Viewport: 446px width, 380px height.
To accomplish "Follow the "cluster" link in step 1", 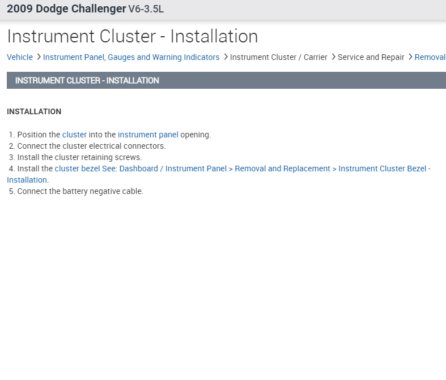I will point(74,135).
